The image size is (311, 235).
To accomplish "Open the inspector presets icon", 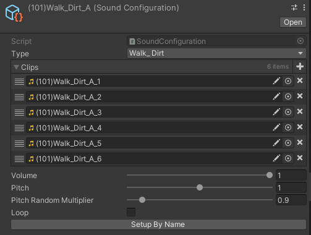I will coord(294,8).
